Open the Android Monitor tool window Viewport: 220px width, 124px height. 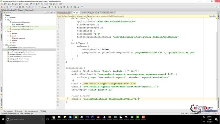31,111
